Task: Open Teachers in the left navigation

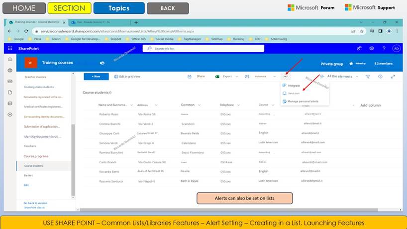Action: point(30,146)
